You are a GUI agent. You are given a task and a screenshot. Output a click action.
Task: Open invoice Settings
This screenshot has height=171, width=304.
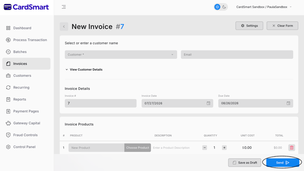click(x=249, y=25)
